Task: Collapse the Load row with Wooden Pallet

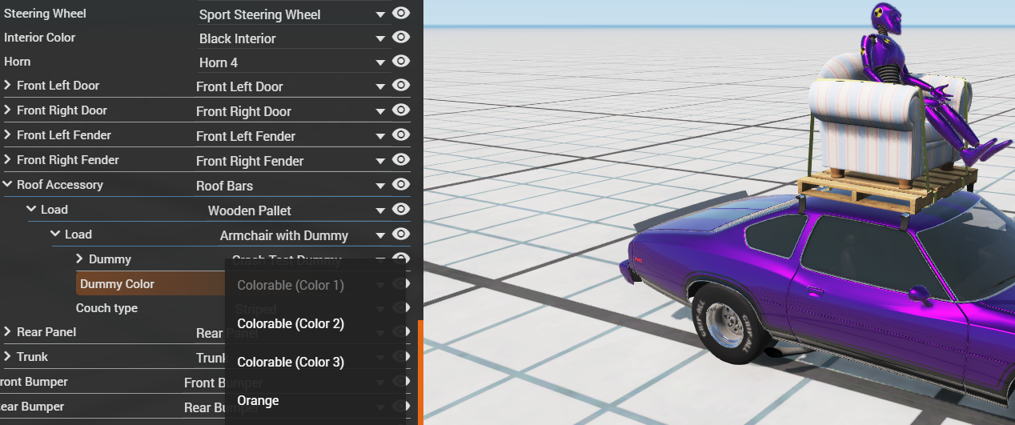Action: 32,209
